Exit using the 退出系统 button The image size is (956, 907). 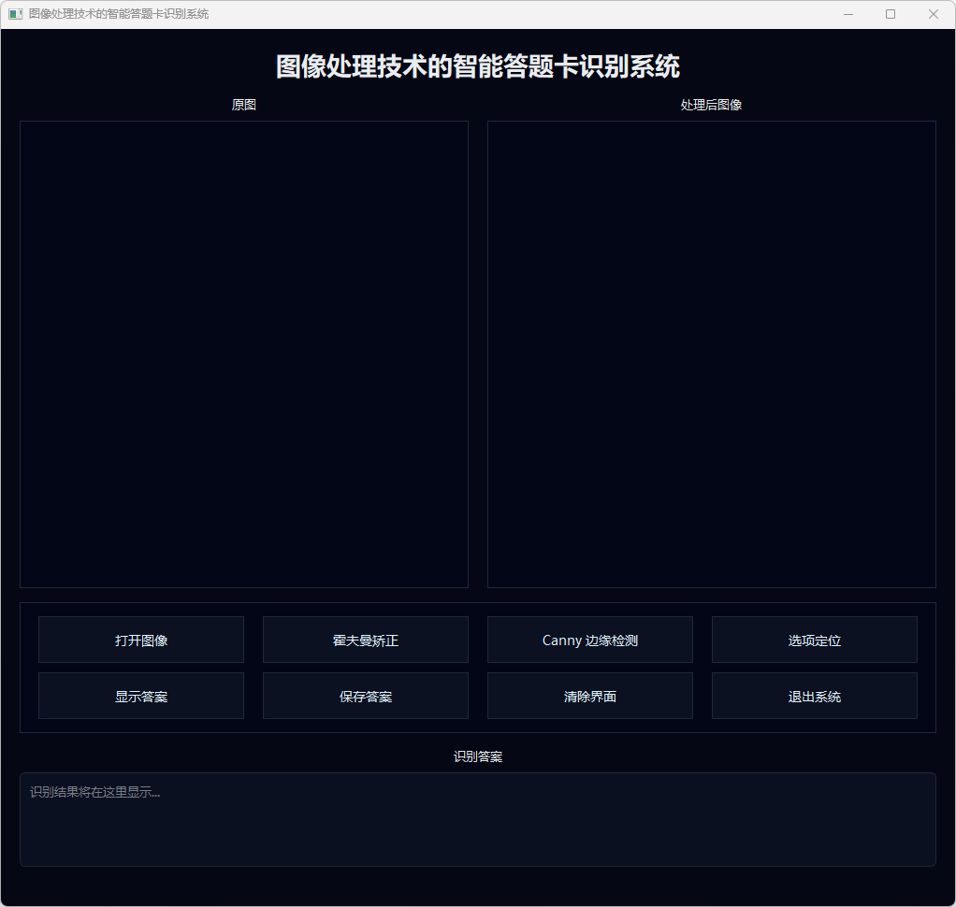coord(815,697)
